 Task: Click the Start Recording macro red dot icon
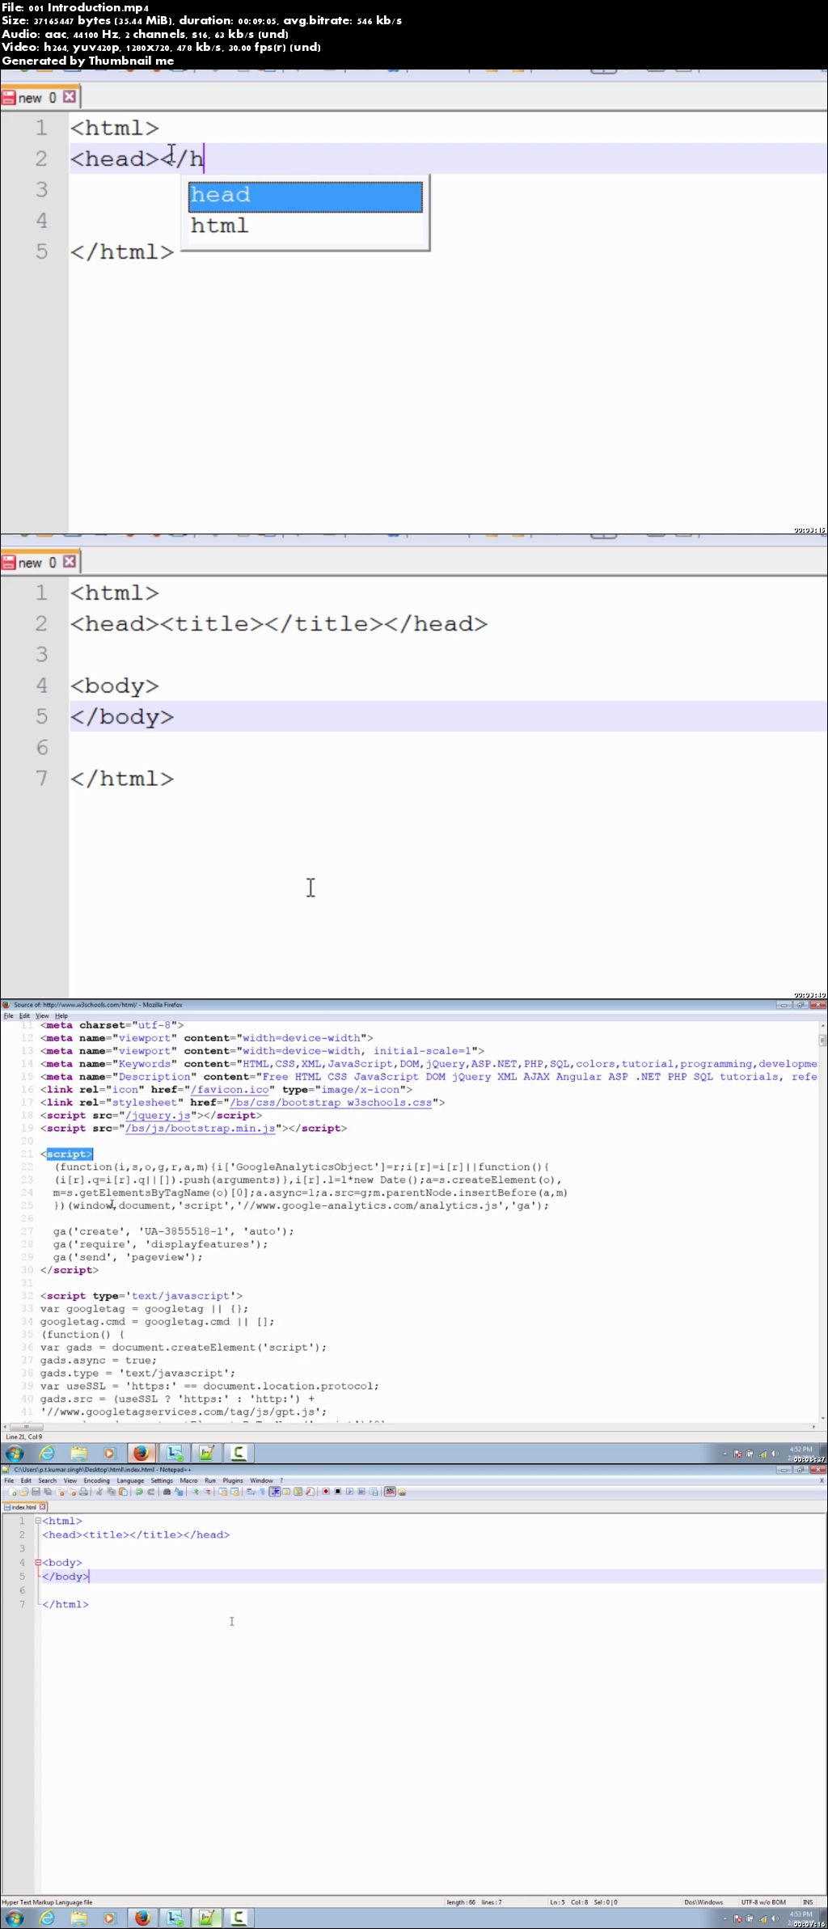(x=326, y=1492)
